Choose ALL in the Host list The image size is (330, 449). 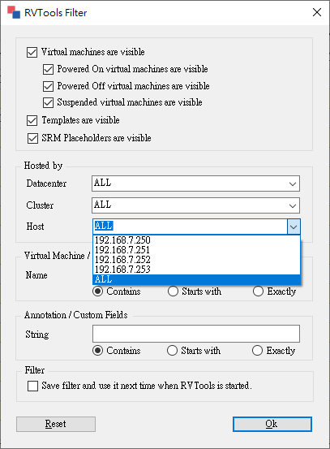[196, 279]
